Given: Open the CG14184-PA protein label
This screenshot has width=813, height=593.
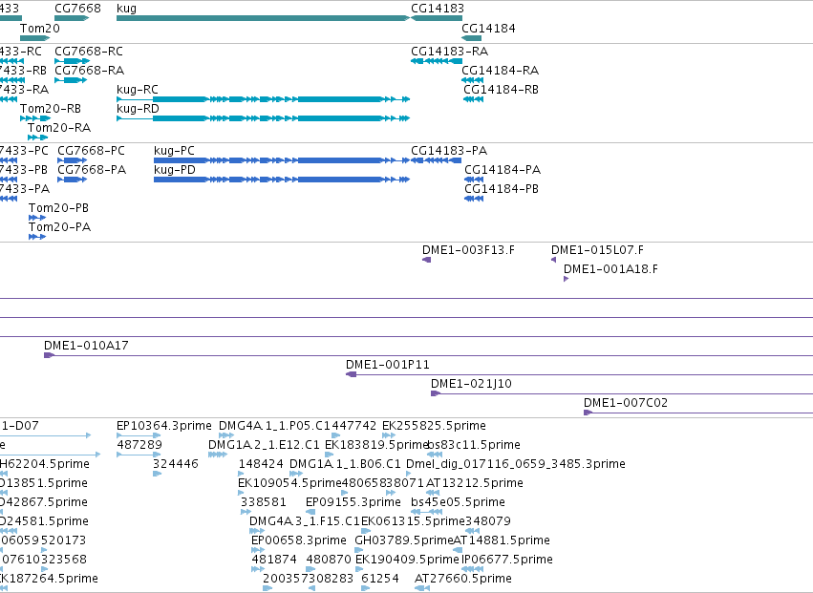Looking at the screenshot, I should click(503, 170).
